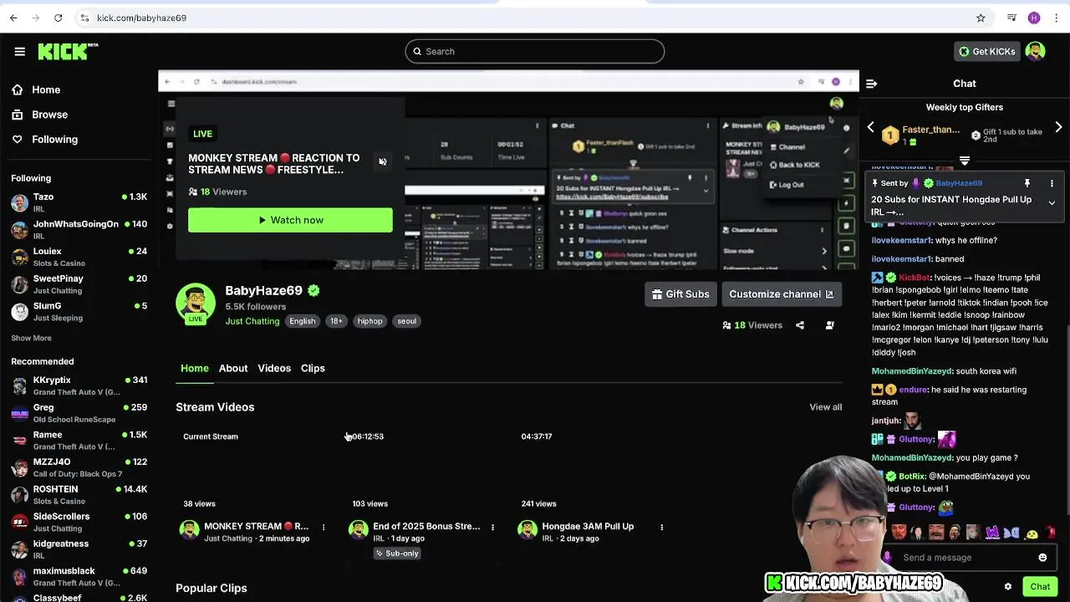Image resolution: width=1070 pixels, height=602 pixels.
Task: Click the Following heart icon in sidebar
Action: coord(17,140)
